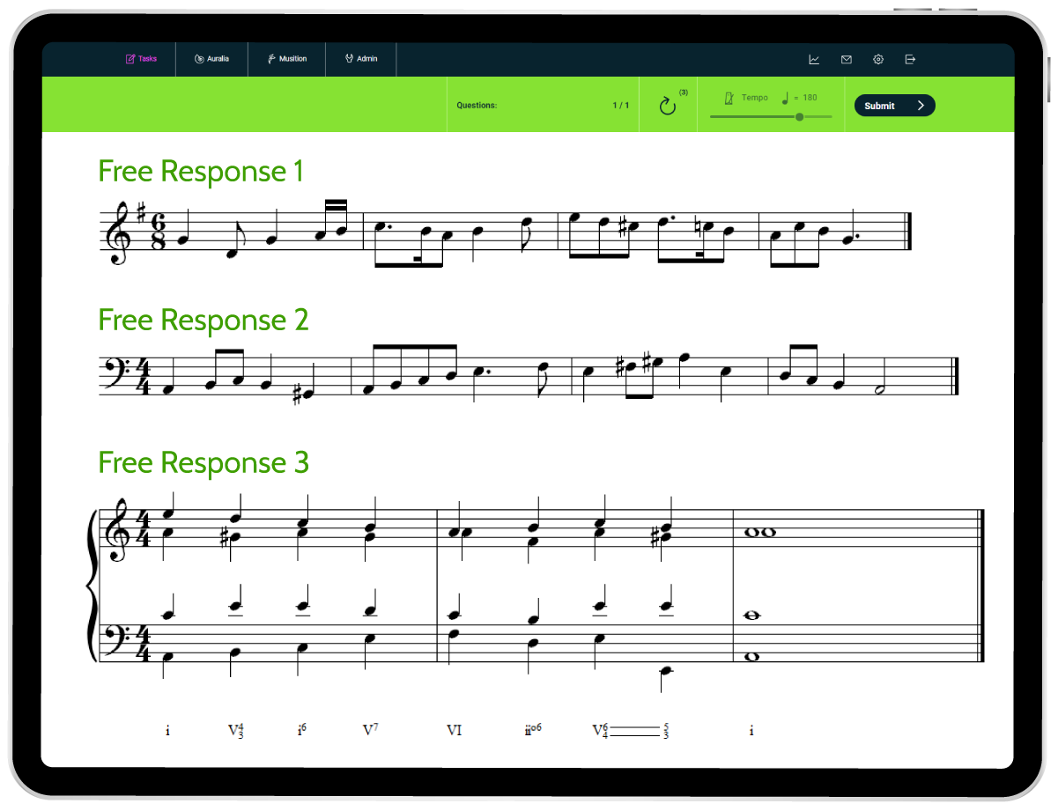Image resolution: width=1058 pixels, height=811 pixels.
Task: Click the logout icon in the top bar
Action: [x=910, y=59]
